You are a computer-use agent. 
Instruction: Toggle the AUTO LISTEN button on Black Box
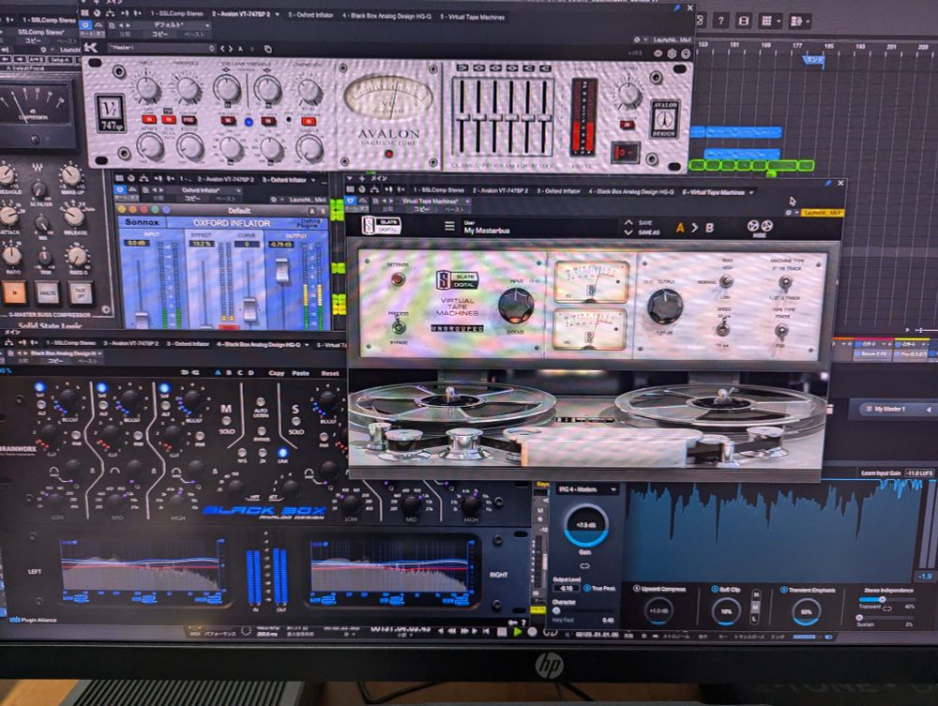point(260,402)
